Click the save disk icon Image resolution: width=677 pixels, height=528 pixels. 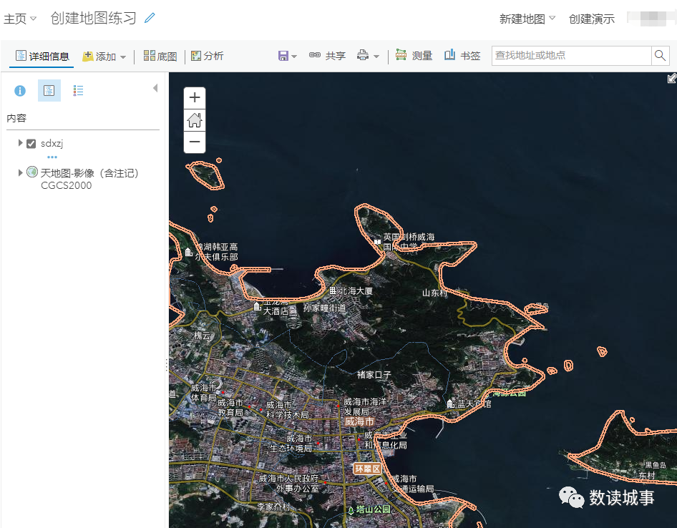pyautogui.click(x=283, y=56)
